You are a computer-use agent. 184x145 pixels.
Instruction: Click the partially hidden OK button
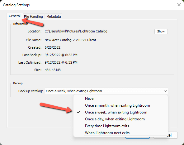[138, 138]
